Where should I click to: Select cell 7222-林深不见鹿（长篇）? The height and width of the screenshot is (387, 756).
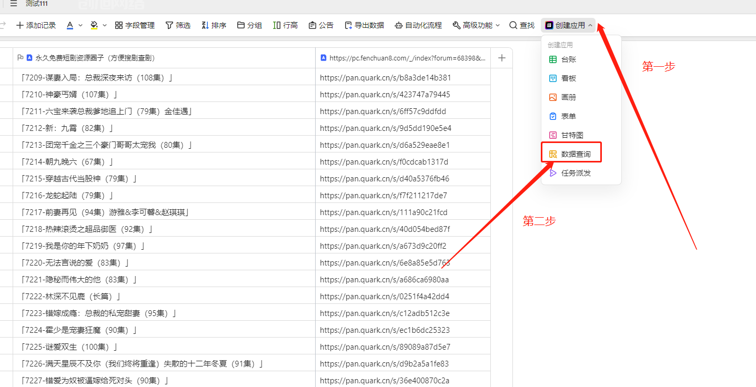(164, 297)
